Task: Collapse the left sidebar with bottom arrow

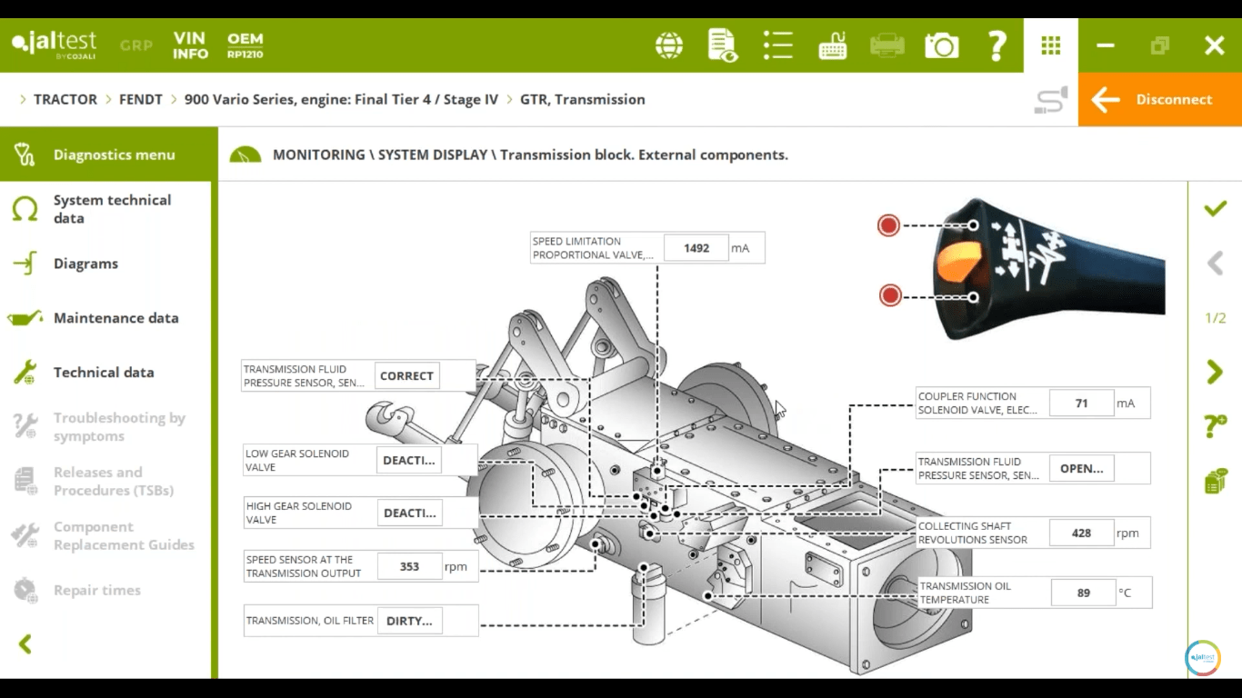Action: [x=25, y=644]
